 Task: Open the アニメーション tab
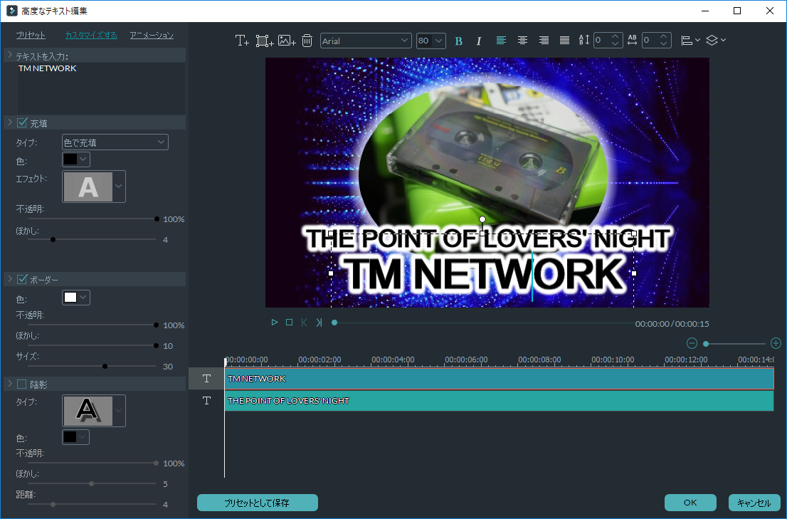tap(152, 35)
